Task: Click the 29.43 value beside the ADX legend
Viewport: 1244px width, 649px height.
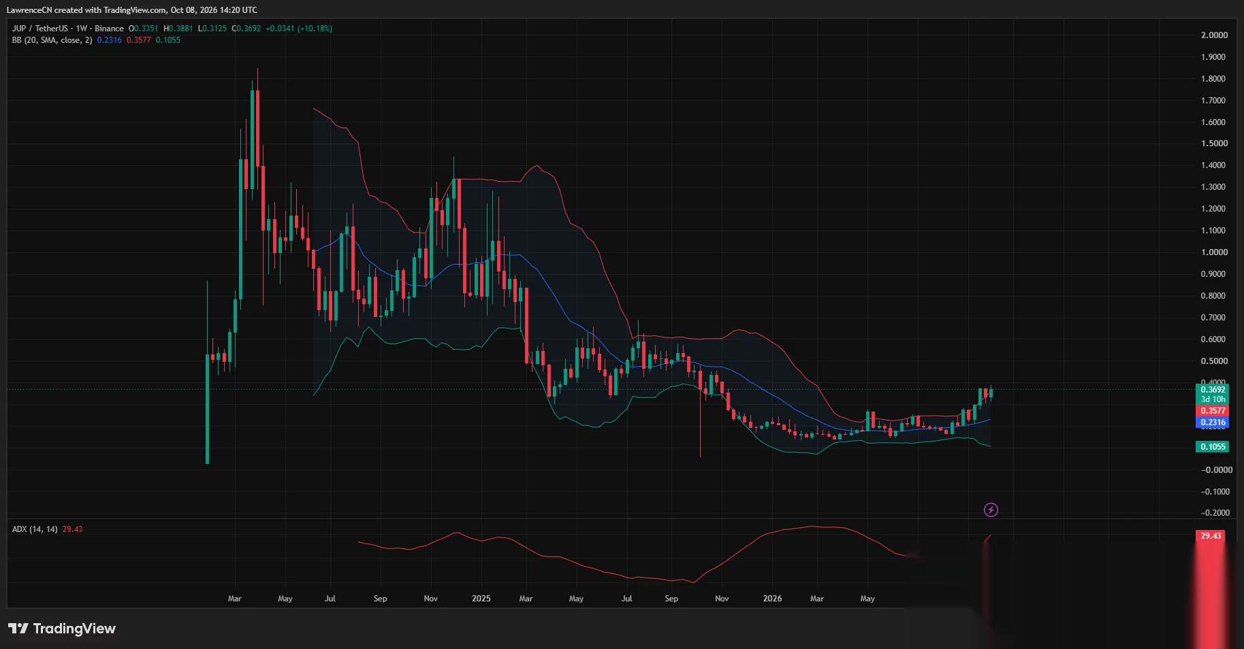Action: tap(73, 529)
